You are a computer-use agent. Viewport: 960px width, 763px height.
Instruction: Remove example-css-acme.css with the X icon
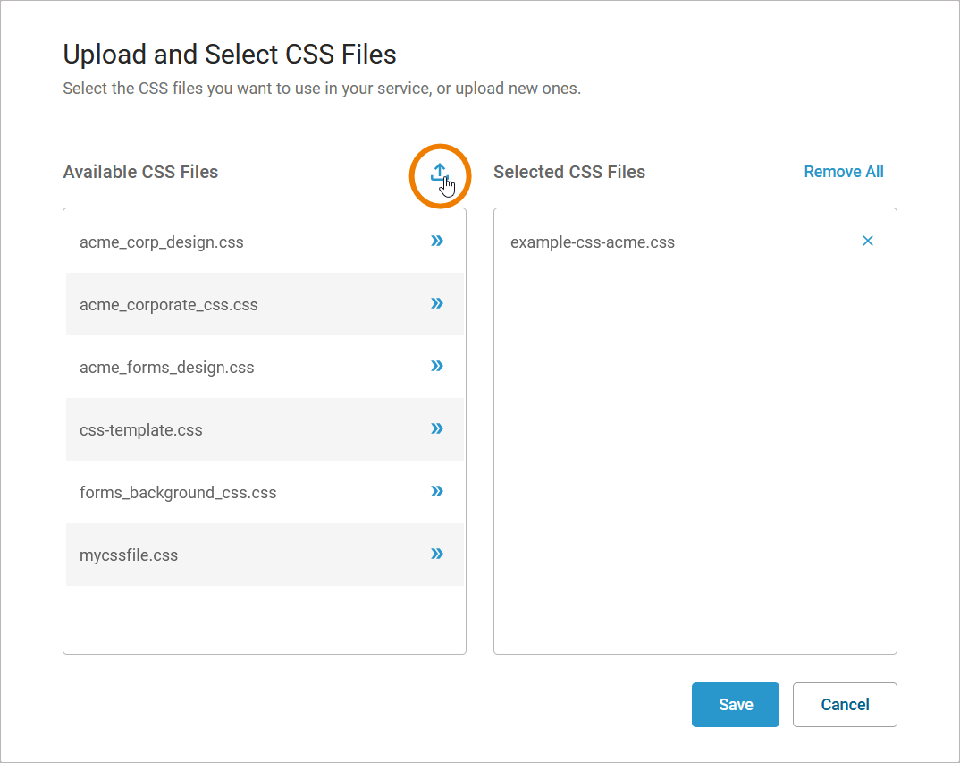click(867, 241)
